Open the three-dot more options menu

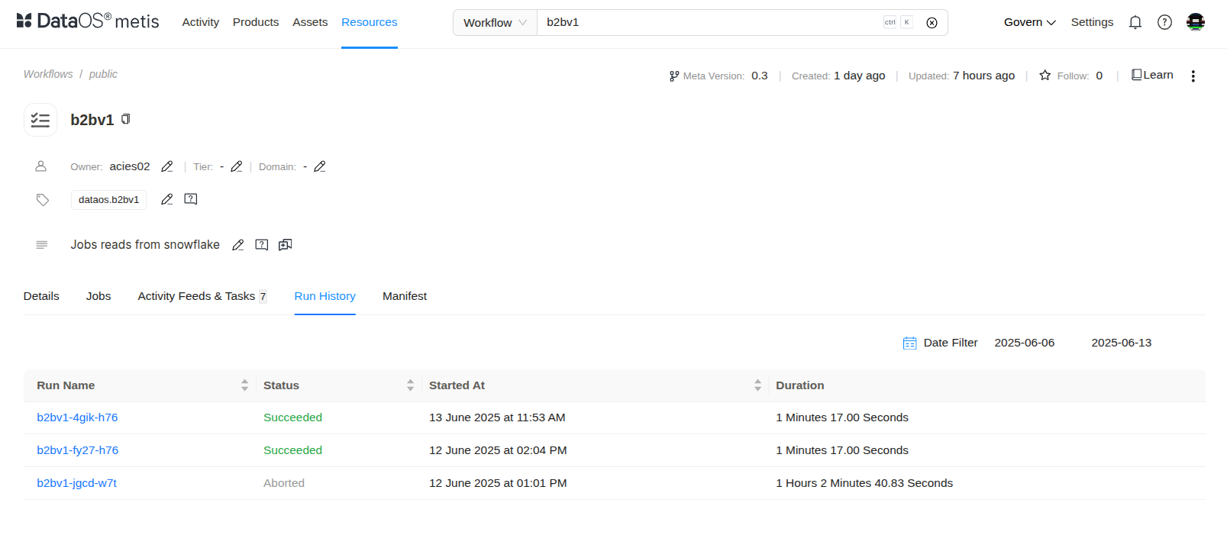tap(1193, 76)
